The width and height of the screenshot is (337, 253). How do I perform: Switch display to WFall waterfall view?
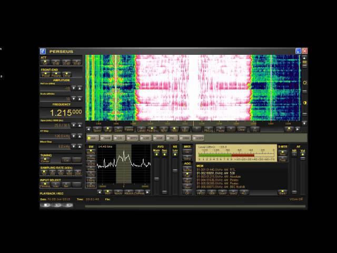pos(107,129)
